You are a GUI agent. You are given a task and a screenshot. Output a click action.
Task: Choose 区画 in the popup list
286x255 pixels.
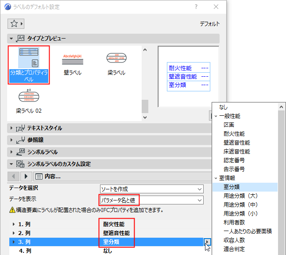click(229, 125)
